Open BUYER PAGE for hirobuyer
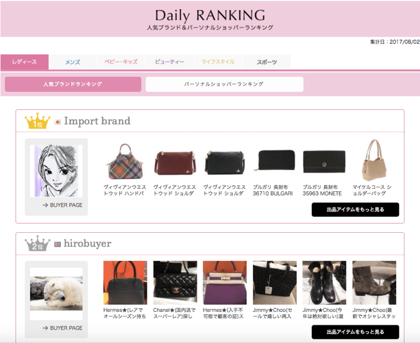420x343 pixels. pos(63,328)
